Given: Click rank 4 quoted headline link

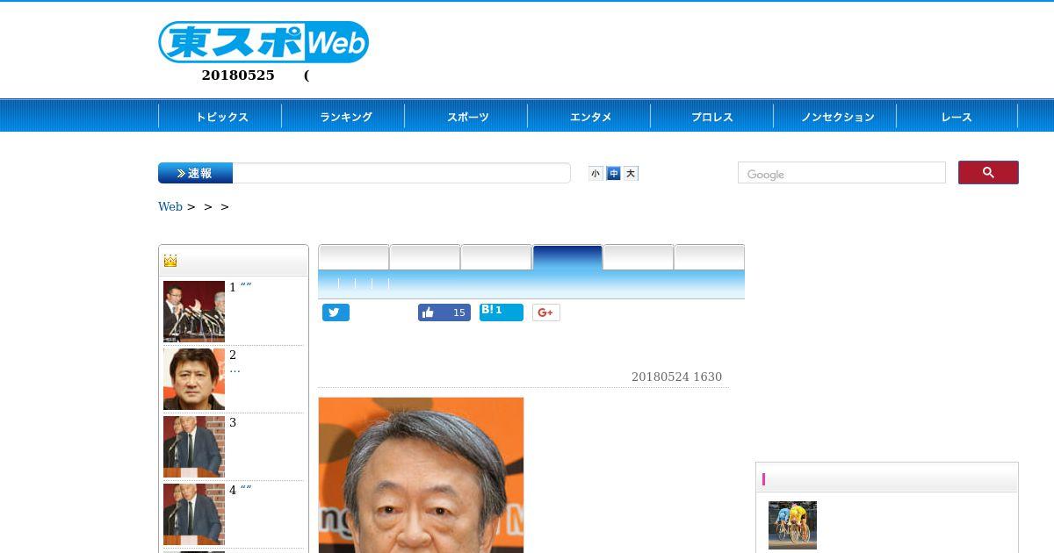Looking at the screenshot, I should [x=246, y=490].
